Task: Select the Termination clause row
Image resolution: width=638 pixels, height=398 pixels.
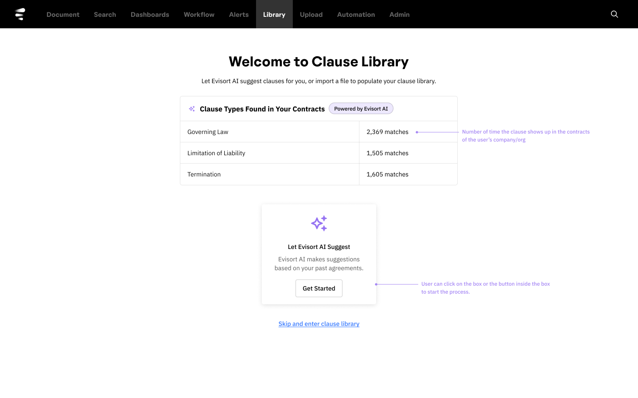Action: click(270, 174)
